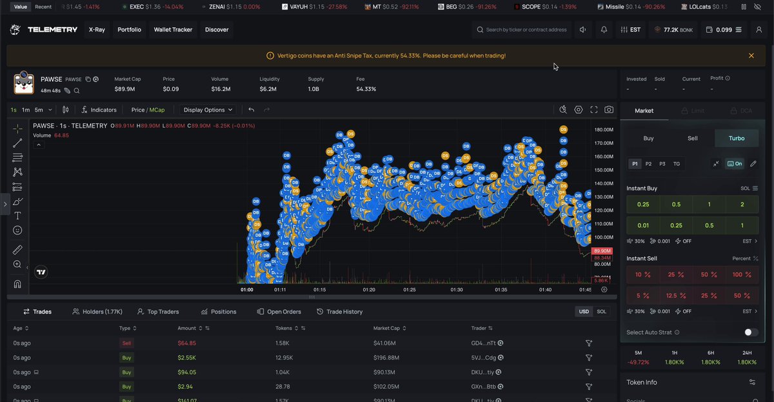Collapse the Volume indicator legend
The width and height of the screenshot is (774, 402).
click(38, 145)
